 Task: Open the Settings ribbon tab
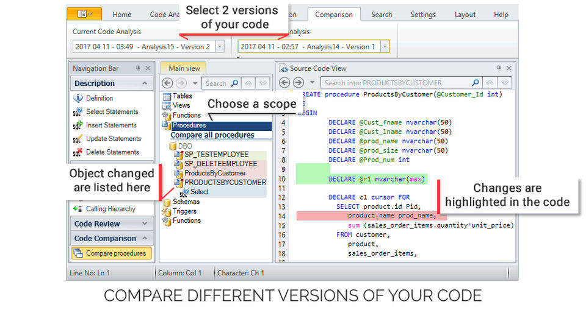[x=423, y=15]
